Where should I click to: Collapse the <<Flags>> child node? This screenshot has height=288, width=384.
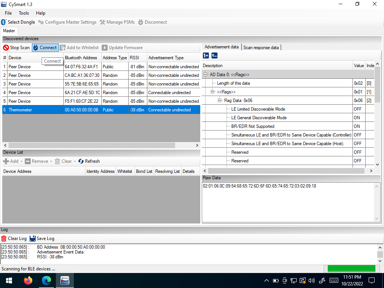click(x=213, y=92)
